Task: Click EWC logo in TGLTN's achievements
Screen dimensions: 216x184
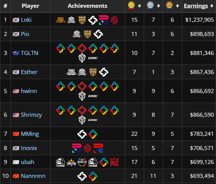Action: [x=93, y=58]
